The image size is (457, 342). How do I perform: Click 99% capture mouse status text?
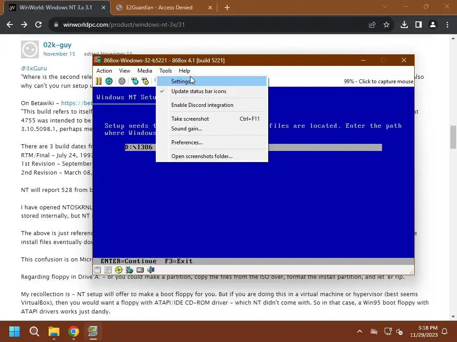coord(378,81)
